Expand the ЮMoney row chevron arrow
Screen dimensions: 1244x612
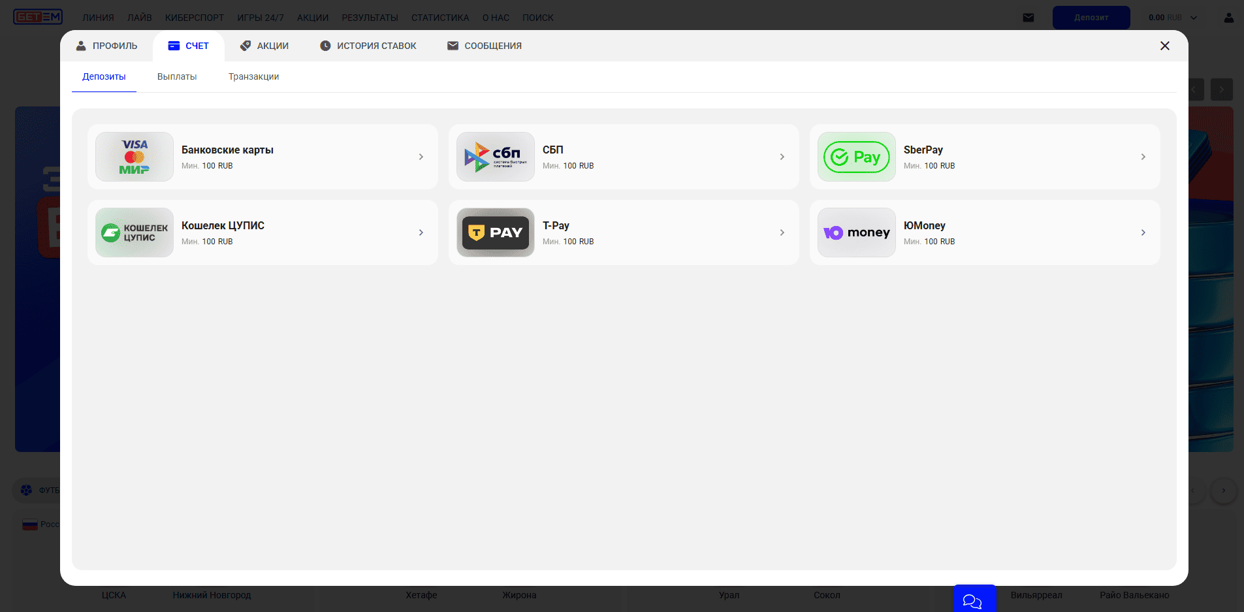tap(1143, 233)
